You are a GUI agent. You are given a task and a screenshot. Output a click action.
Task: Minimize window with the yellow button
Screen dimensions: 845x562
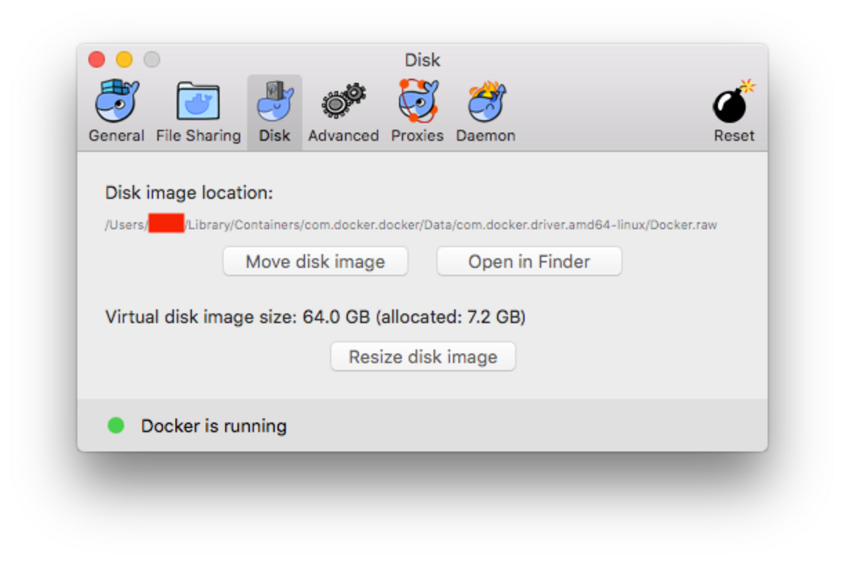pos(124,60)
